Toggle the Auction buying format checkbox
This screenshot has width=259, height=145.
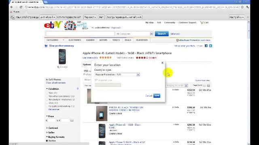click(x=47, y=141)
